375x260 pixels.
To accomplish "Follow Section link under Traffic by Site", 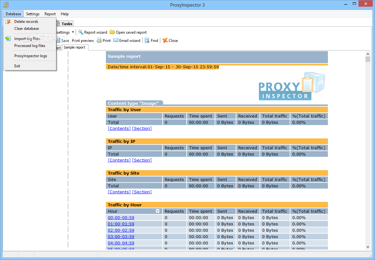I will pos(142,192).
